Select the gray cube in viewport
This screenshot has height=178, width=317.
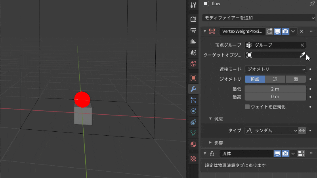coord(83,116)
